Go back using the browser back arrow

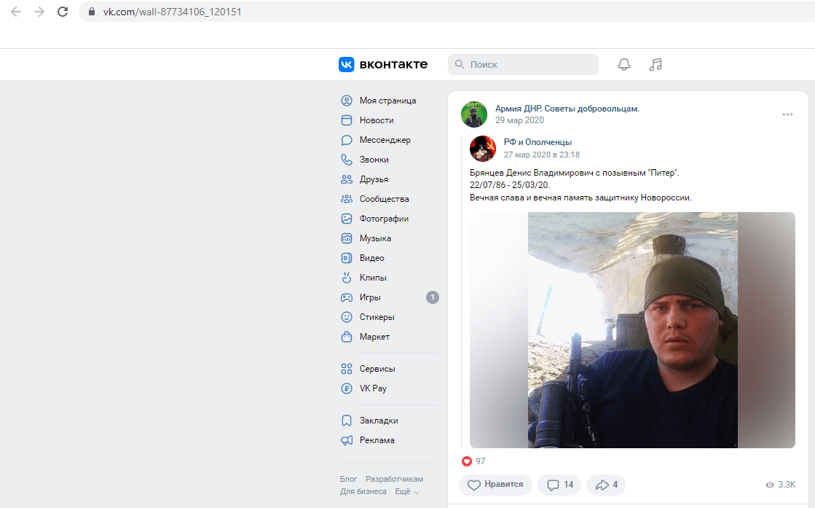(x=16, y=12)
